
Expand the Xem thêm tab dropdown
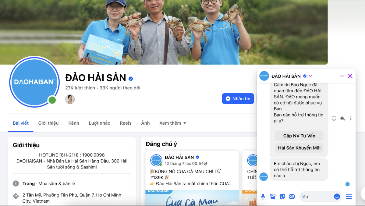click(173, 123)
